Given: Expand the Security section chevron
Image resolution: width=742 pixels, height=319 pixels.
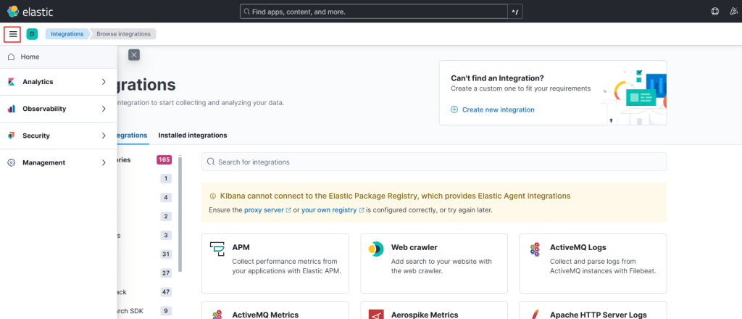Looking at the screenshot, I should [104, 136].
